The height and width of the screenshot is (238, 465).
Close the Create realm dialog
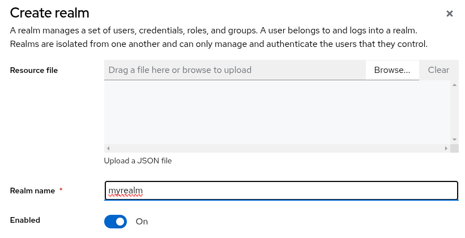tap(449, 14)
